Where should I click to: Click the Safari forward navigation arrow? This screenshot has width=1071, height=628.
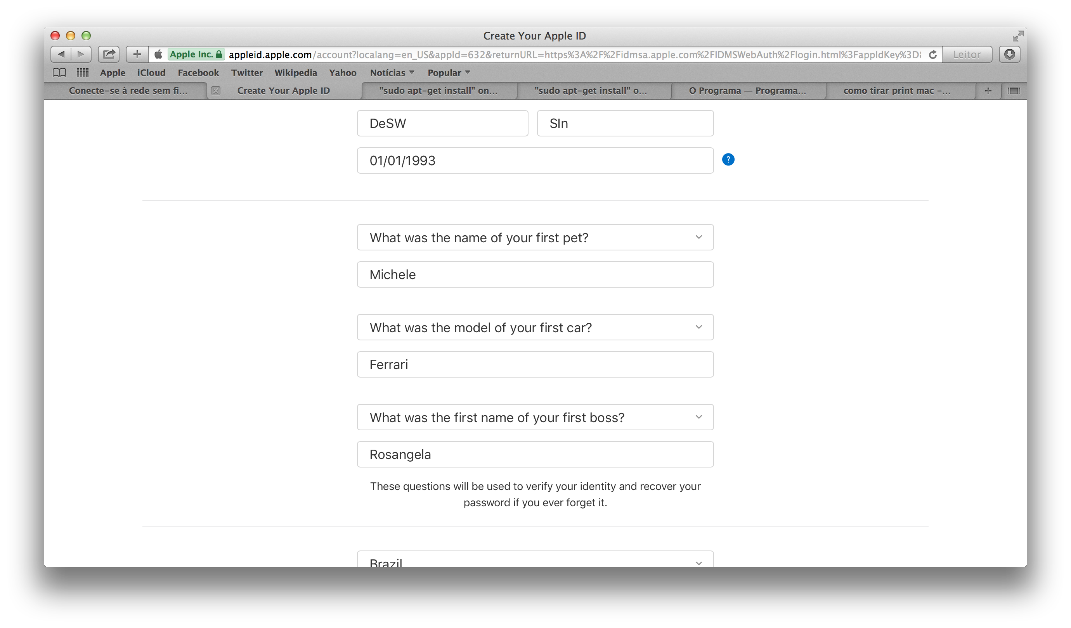[x=81, y=54]
